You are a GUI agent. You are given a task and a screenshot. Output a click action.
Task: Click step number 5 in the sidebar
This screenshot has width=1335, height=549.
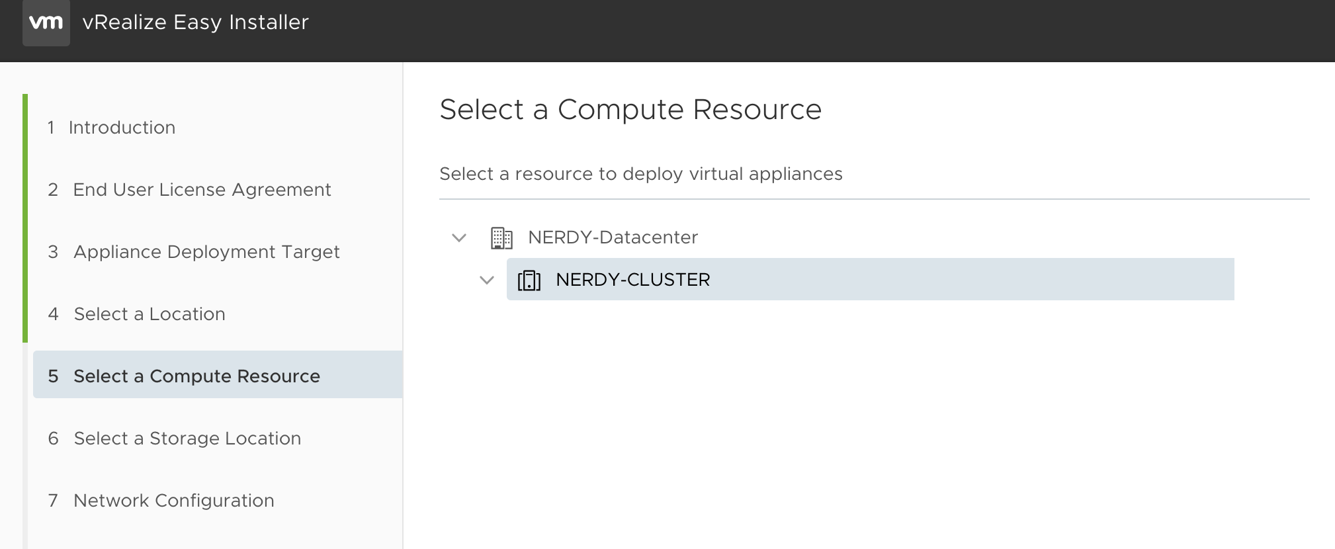pos(53,376)
